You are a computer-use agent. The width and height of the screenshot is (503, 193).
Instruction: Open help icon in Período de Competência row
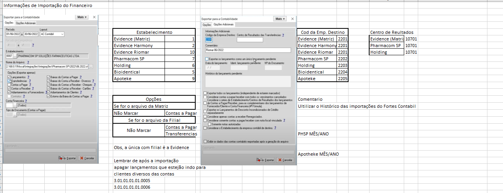click(33, 45)
